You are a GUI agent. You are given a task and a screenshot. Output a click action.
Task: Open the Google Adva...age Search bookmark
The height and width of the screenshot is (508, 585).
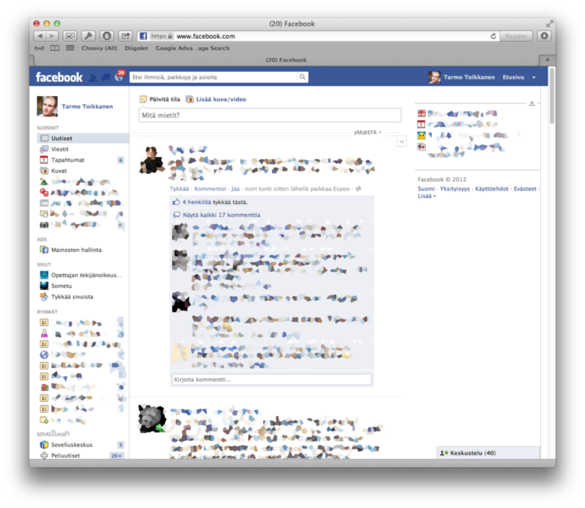pos(193,48)
